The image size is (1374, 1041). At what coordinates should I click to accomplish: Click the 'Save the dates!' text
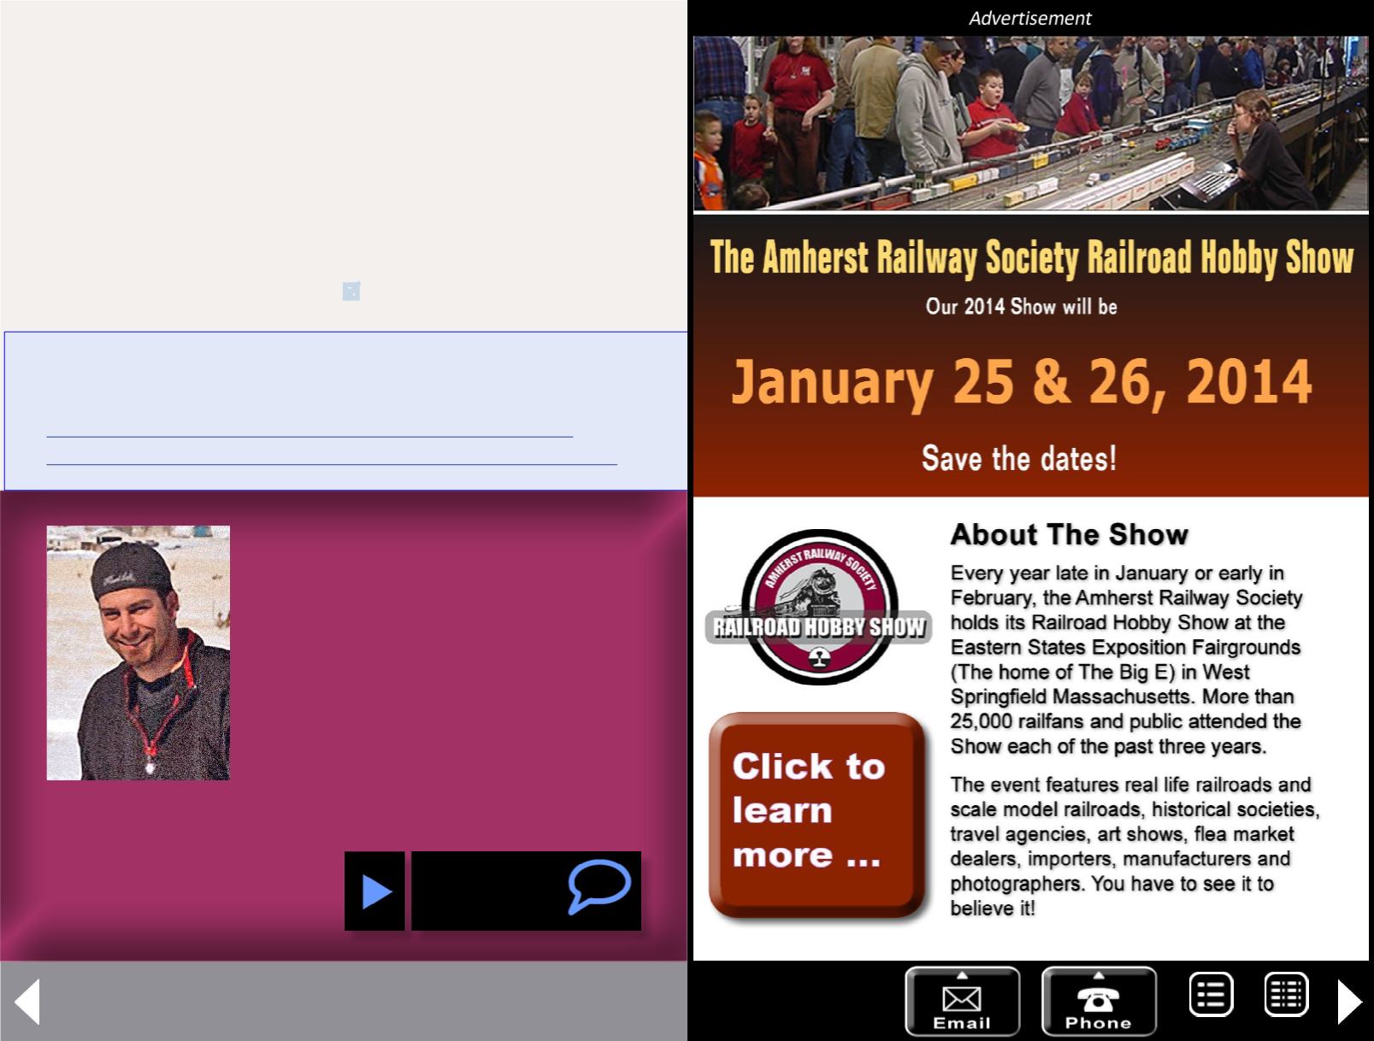1019,458
